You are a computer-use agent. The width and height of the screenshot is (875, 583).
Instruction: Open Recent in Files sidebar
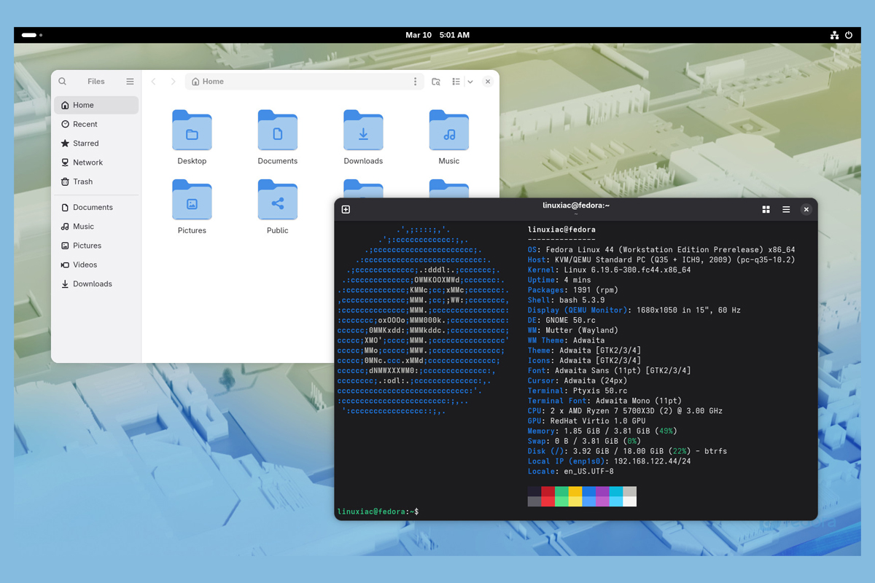[96, 124]
